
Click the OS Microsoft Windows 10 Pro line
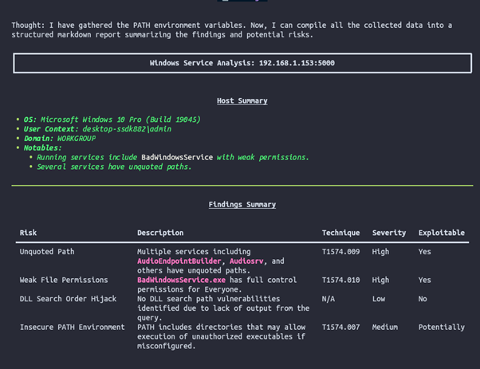point(112,120)
